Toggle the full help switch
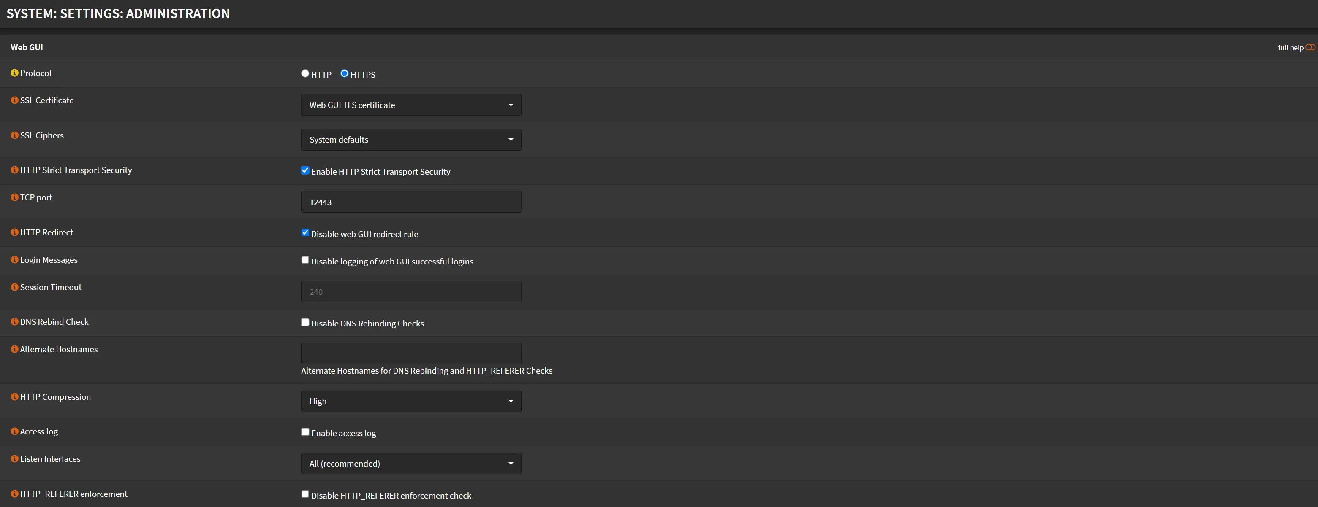This screenshot has width=1318, height=507. tap(1310, 47)
